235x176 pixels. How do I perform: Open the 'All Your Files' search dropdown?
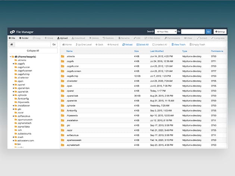click(166, 32)
